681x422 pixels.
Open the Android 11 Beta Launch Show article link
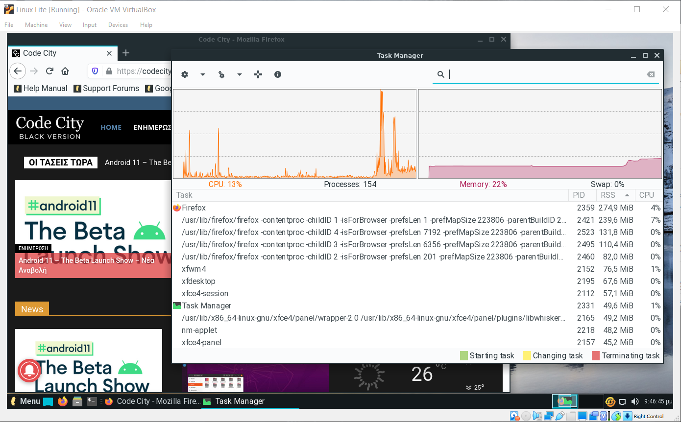(x=87, y=265)
